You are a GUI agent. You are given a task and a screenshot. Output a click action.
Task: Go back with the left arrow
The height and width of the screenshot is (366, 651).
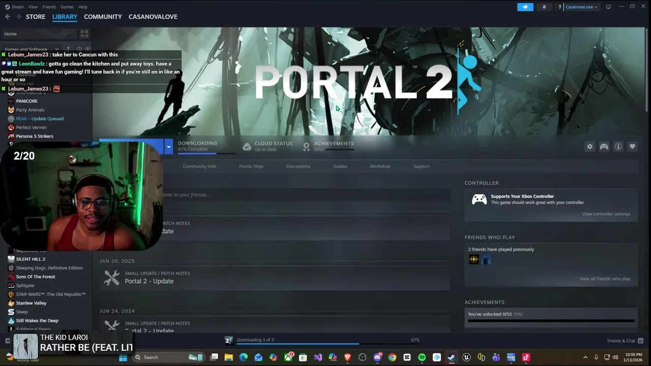(x=8, y=17)
